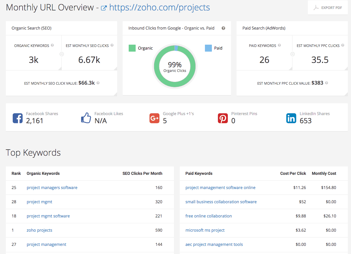Open help icon for Inbound Clicks from Google
351x254 pixels.
coord(223,28)
